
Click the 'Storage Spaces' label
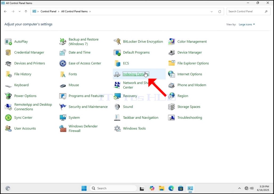(189, 107)
